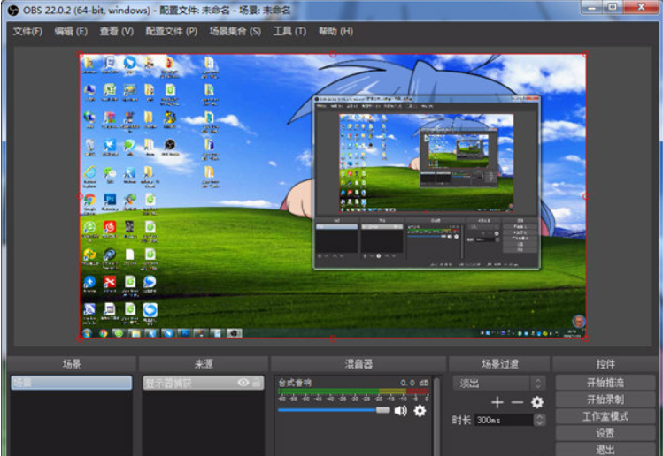Click Google Chrome desktop icon in preview
Viewport: 663px width, 456px height.
pyautogui.click(x=89, y=200)
